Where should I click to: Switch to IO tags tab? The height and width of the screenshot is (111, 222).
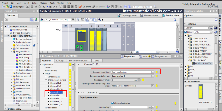pos(60,61)
